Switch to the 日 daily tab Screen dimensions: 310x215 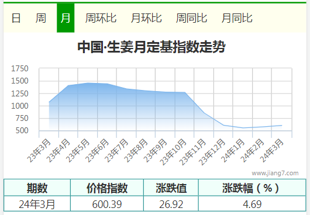(16, 18)
